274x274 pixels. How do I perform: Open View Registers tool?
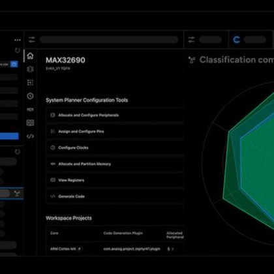115,180
